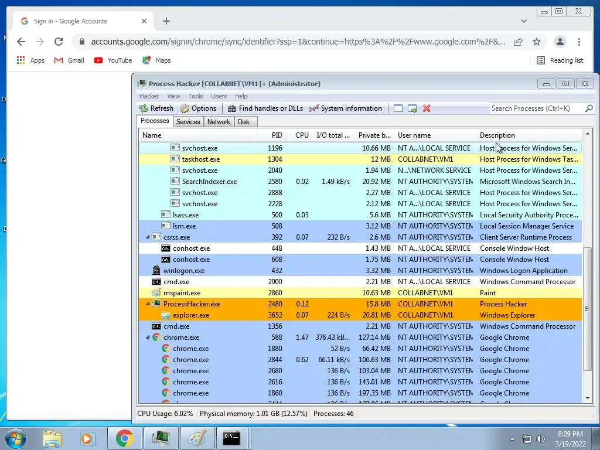Image resolution: width=600 pixels, height=450 pixels.
Task: Click the Refresh toolbar icon in Process Hacker
Action: (144, 108)
